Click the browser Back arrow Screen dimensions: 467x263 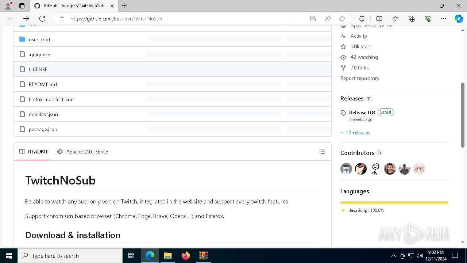pos(10,19)
